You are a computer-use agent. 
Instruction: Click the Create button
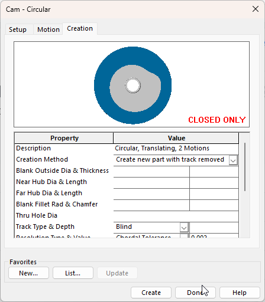[151, 293]
